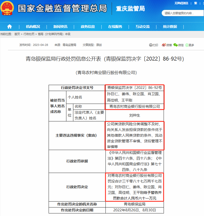Click the 无障碍浏览 link

click(181, 3)
